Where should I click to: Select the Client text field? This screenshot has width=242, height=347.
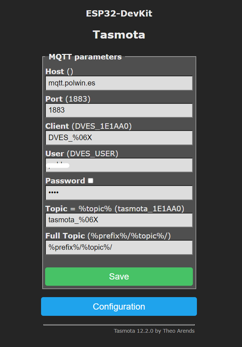click(x=119, y=138)
